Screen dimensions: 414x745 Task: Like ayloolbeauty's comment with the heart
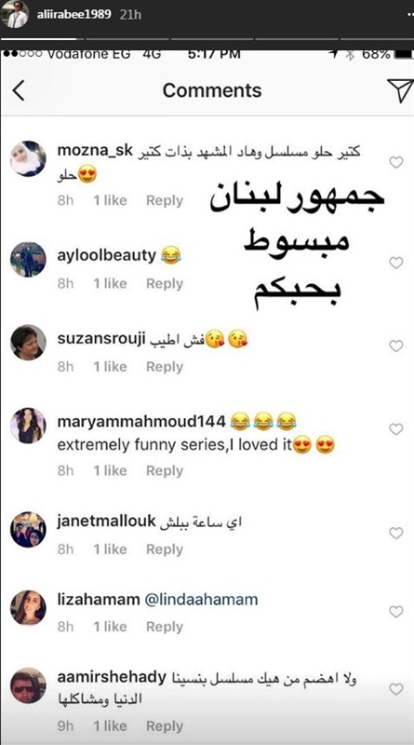(x=396, y=263)
